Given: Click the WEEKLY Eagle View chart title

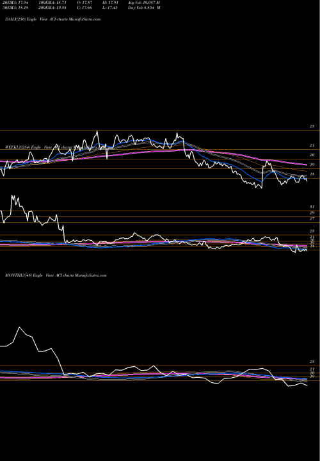Looking at the screenshot, I should pos(54,147).
